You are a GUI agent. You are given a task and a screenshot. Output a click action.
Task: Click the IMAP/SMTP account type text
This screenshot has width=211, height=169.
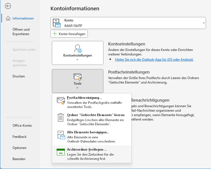(73, 26)
